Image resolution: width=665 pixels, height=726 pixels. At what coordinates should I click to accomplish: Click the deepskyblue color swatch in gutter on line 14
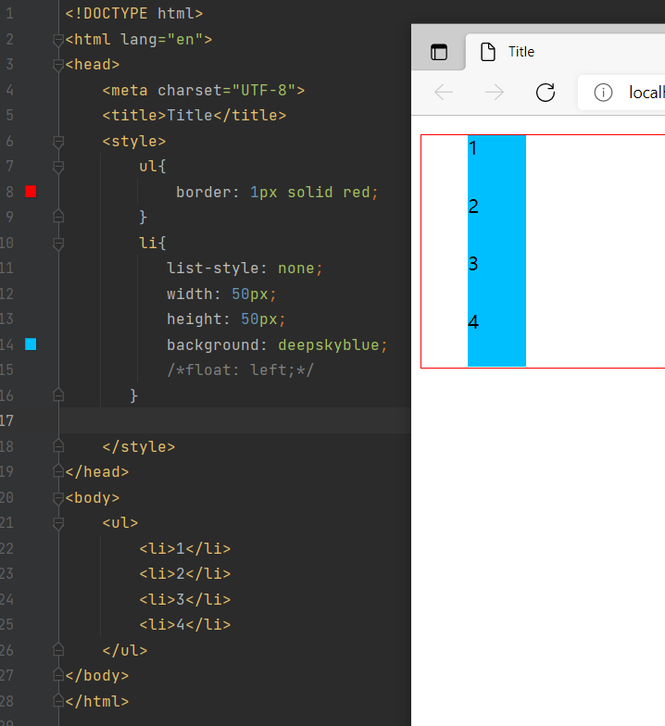click(31, 344)
